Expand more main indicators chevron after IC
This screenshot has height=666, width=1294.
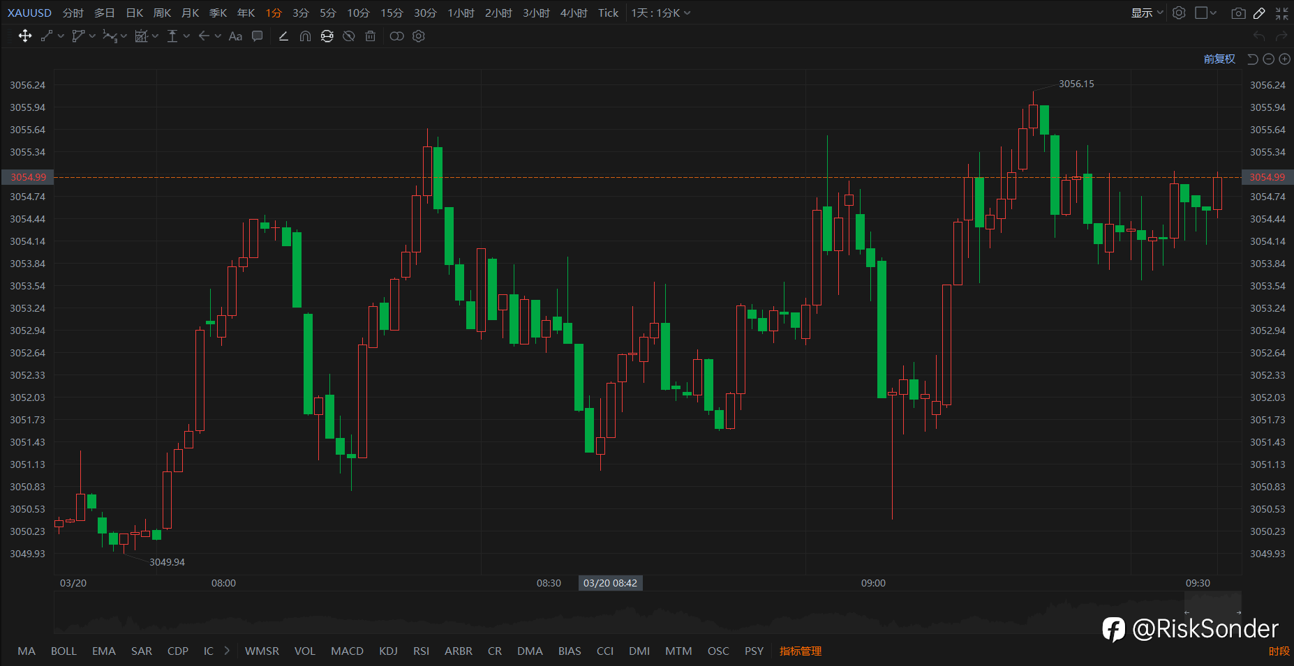(227, 651)
